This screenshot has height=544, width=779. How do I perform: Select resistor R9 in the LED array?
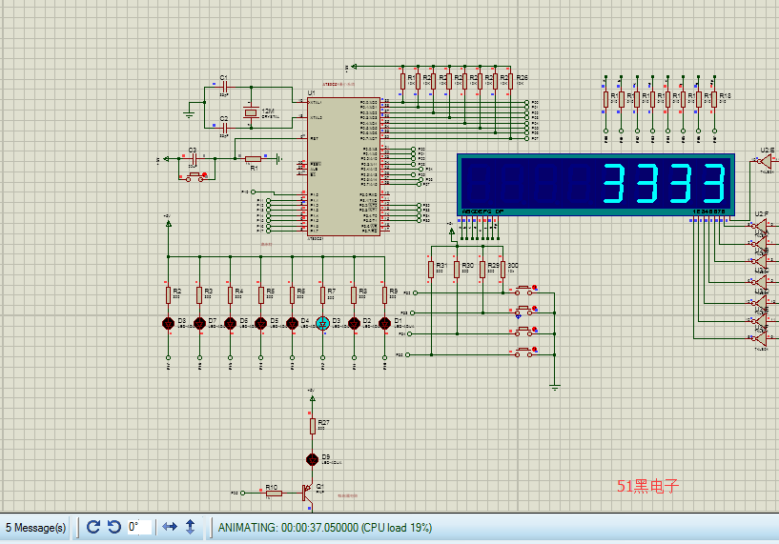pos(384,294)
